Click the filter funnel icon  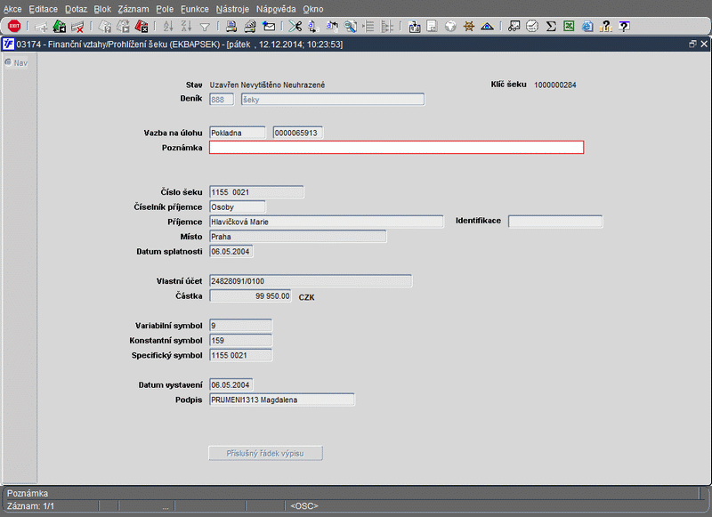[205, 28]
